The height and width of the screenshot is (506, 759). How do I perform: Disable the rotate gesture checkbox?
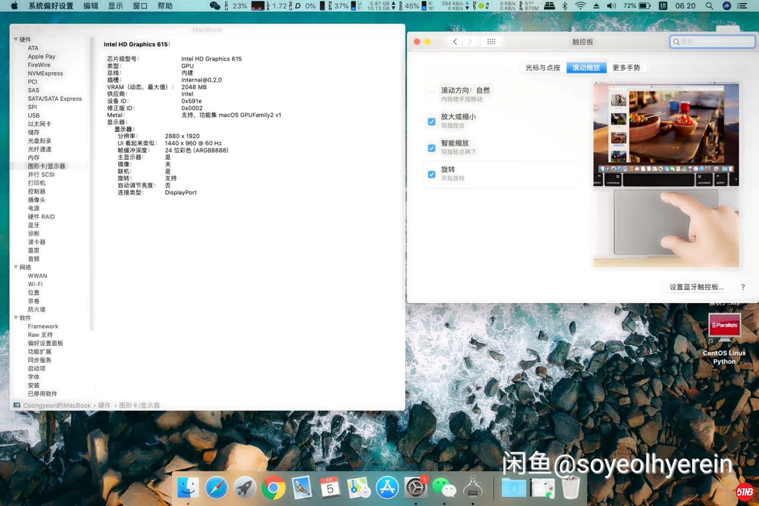click(x=432, y=174)
